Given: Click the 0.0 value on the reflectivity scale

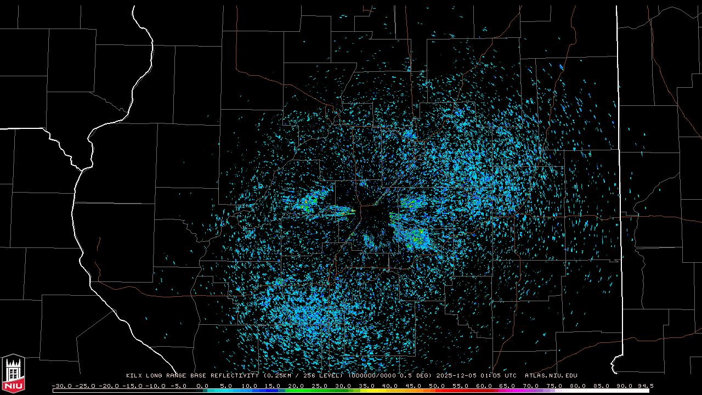Looking at the screenshot, I should pyautogui.click(x=202, y=386).
